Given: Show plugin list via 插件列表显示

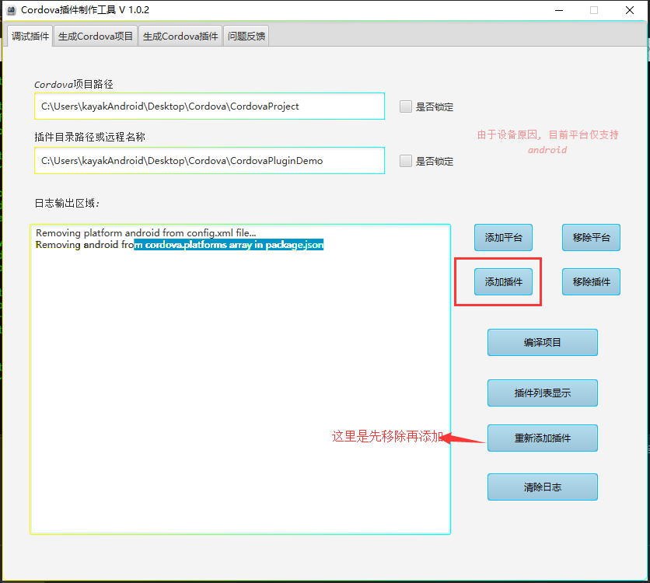Looking at the screenshot, I should pos(543,393).
